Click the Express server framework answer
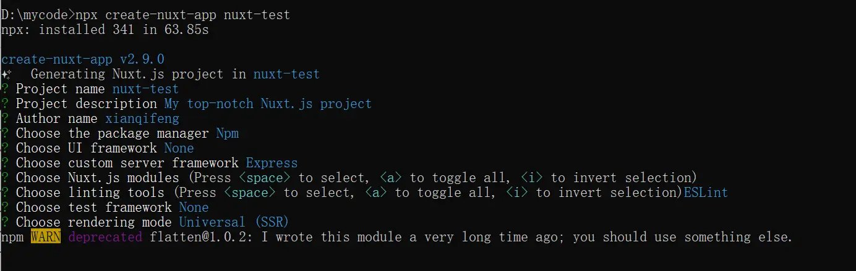Image resolution: width=856 pixels, height=271 pixels. click(272, 163)
